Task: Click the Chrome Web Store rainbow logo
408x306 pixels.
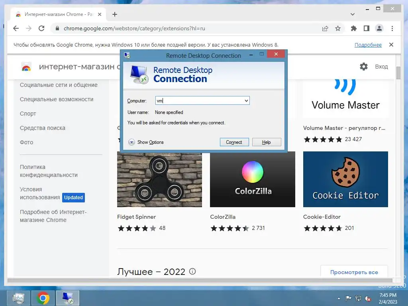Action: click(x=26, y=67)
